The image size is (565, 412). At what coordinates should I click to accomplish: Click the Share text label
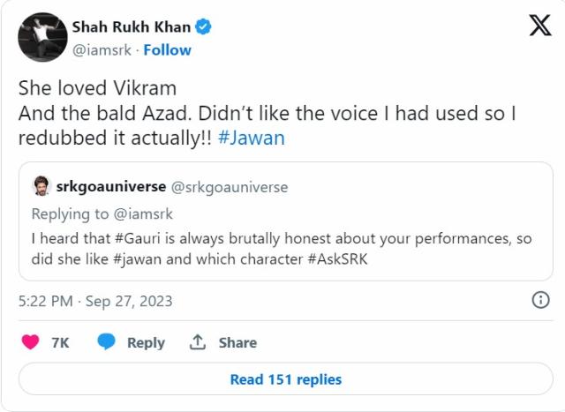pyautogui.click(x=237, y=342)
